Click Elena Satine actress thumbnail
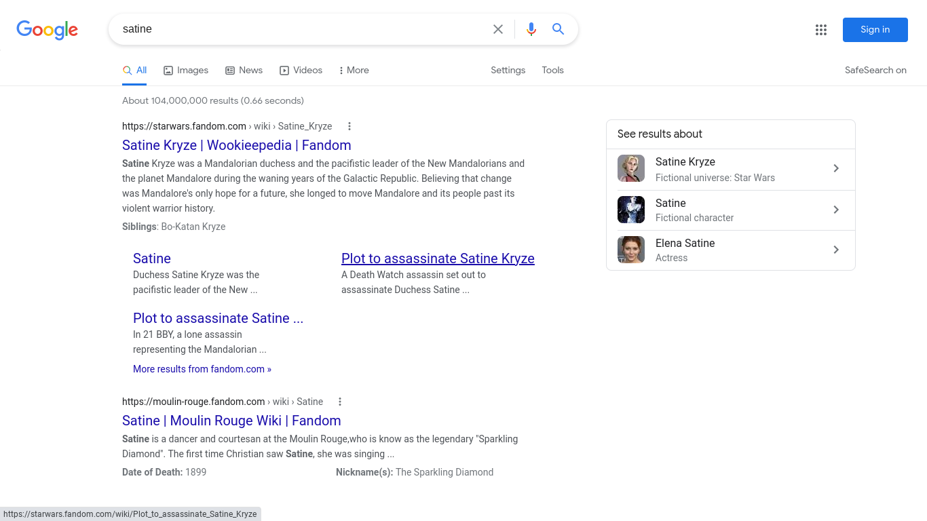Image resolution: width=927 pixels, height=521 pixels. tap(631, 250)
